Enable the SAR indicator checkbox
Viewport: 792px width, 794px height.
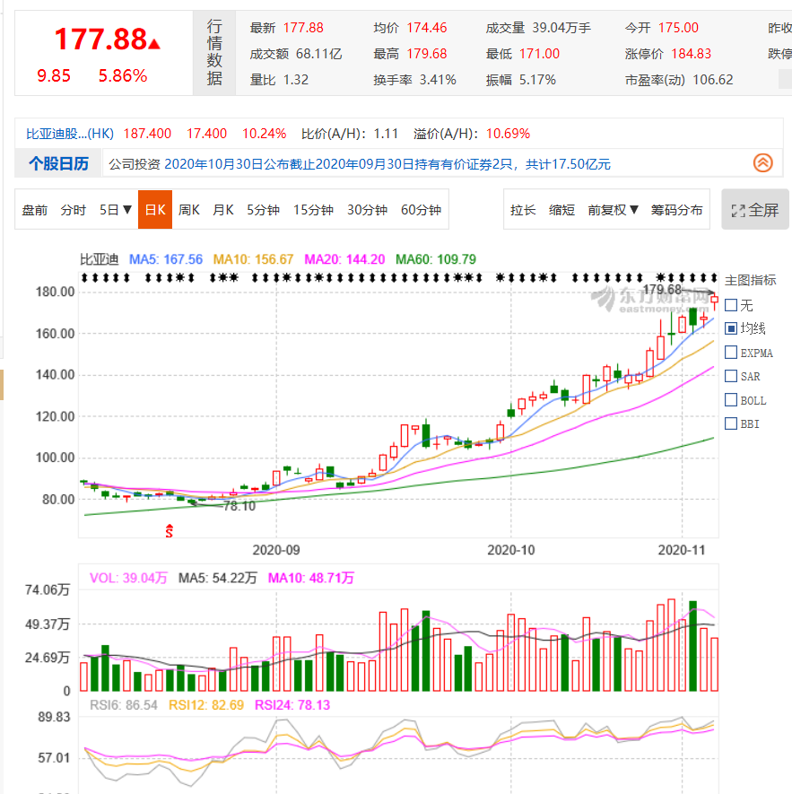pyautogui.click(x=731, y=376)
